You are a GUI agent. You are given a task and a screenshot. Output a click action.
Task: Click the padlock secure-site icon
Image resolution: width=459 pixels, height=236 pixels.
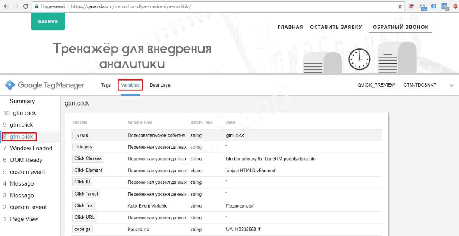(37, 6)
